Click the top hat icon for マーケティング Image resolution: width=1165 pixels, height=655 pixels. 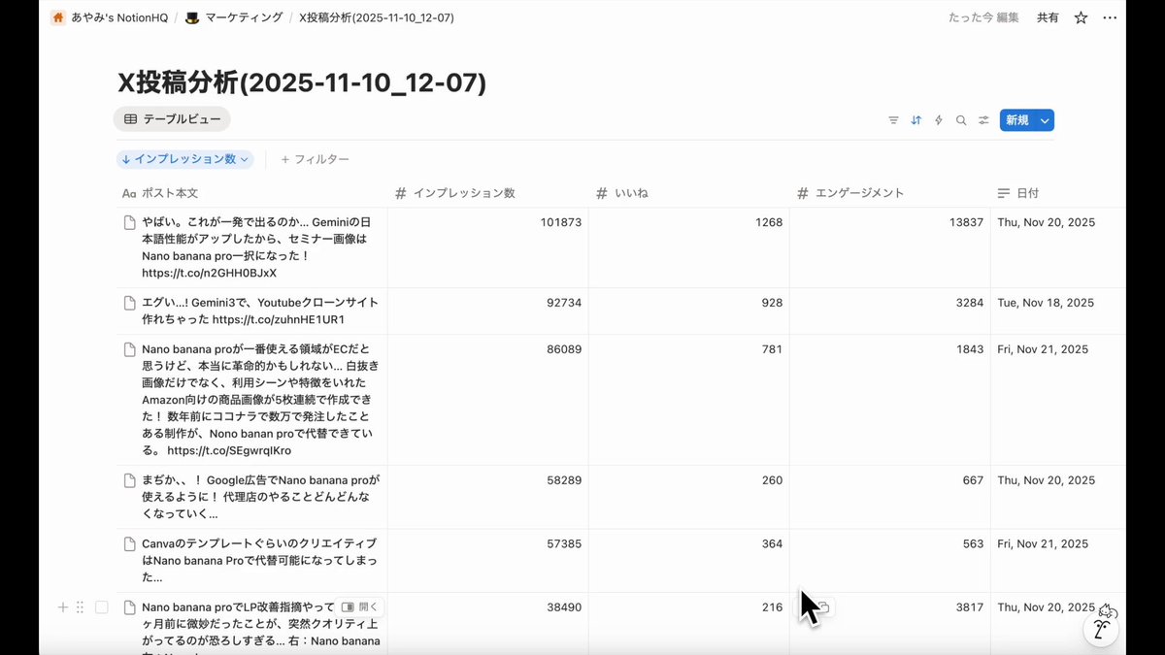[x=192, y=17]
